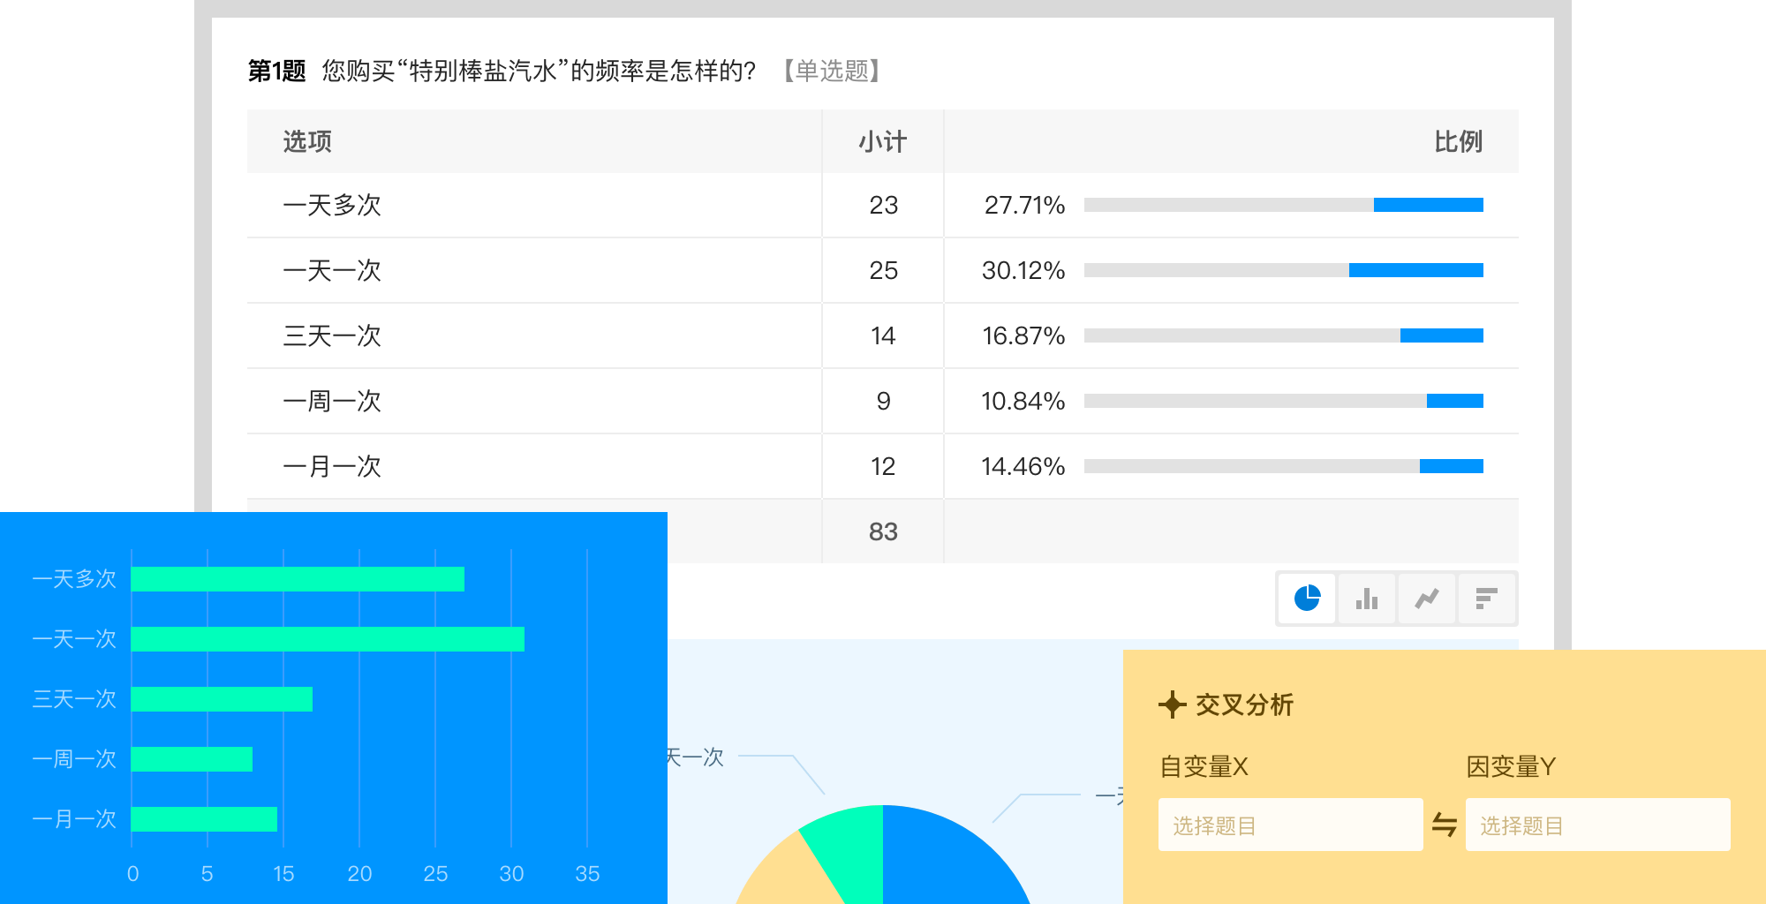Screen dimensions: 1766x904
Task: Click the 一月一次 option row label
Action: pos(332,466)
